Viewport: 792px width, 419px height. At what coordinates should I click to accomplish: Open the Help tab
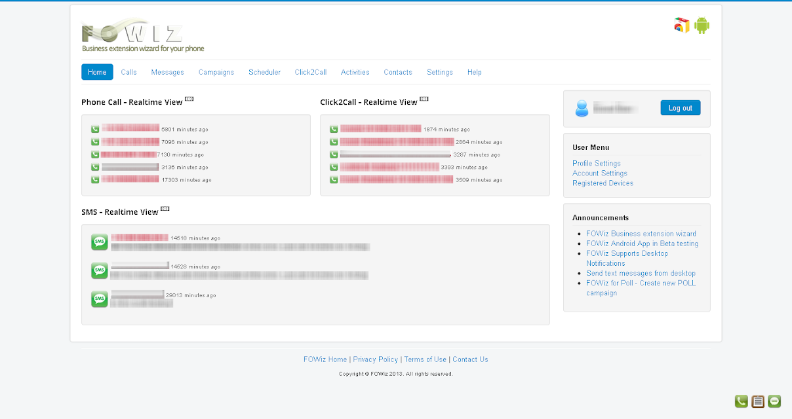click(x=475, y=72)
